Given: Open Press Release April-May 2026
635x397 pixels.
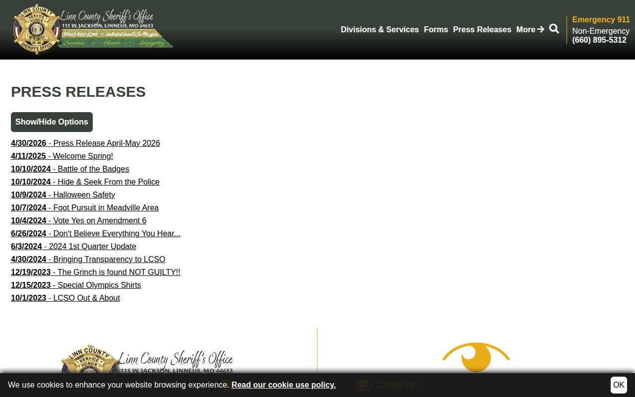Looking at the screenshot, I should 85,143.
